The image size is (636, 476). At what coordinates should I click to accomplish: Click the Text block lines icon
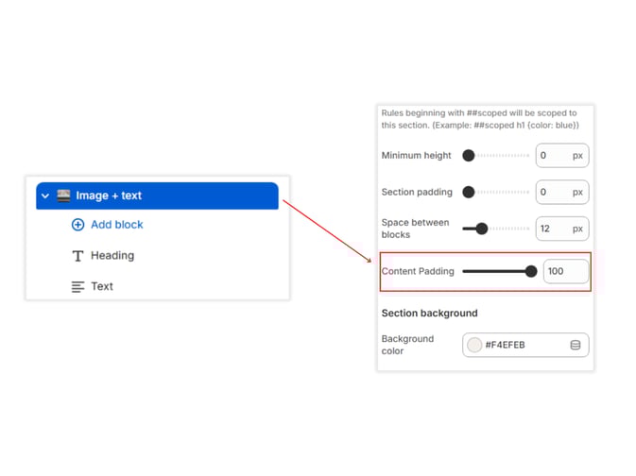(78, 286)
